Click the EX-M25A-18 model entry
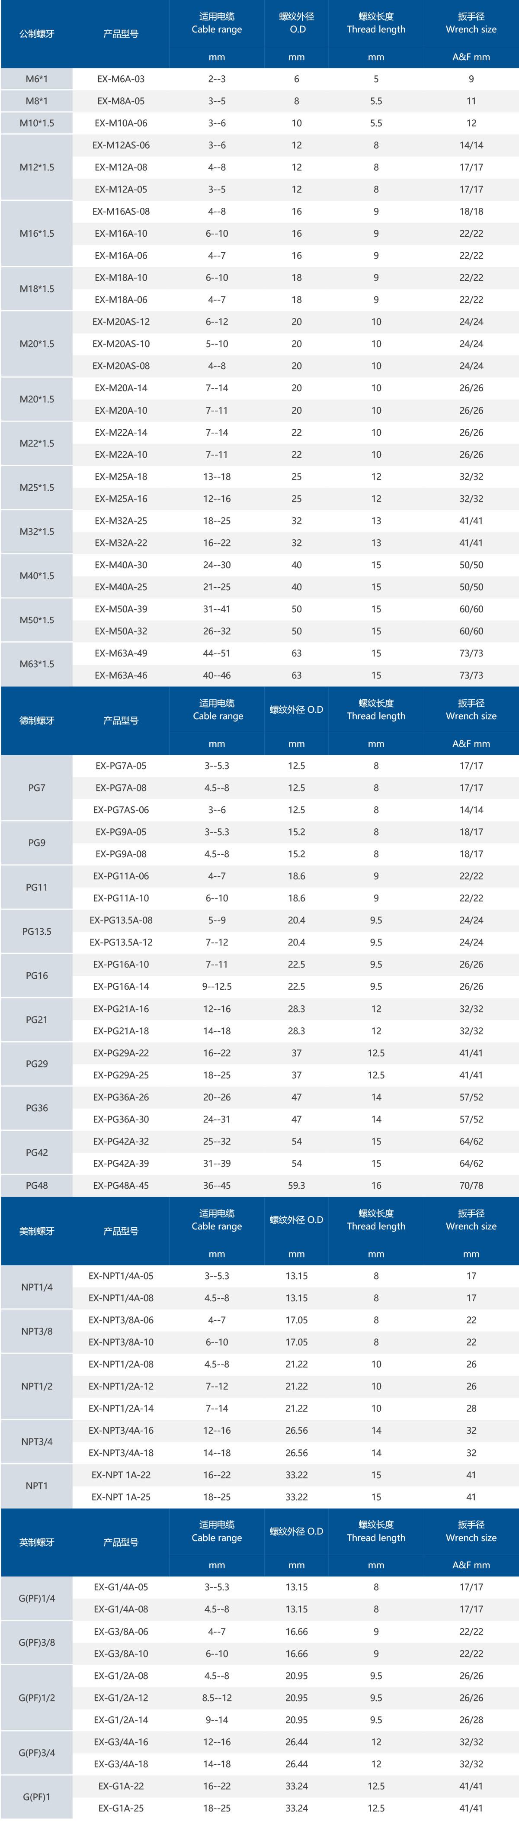This screenshot has height=1821, width=519. pos(121,476)
